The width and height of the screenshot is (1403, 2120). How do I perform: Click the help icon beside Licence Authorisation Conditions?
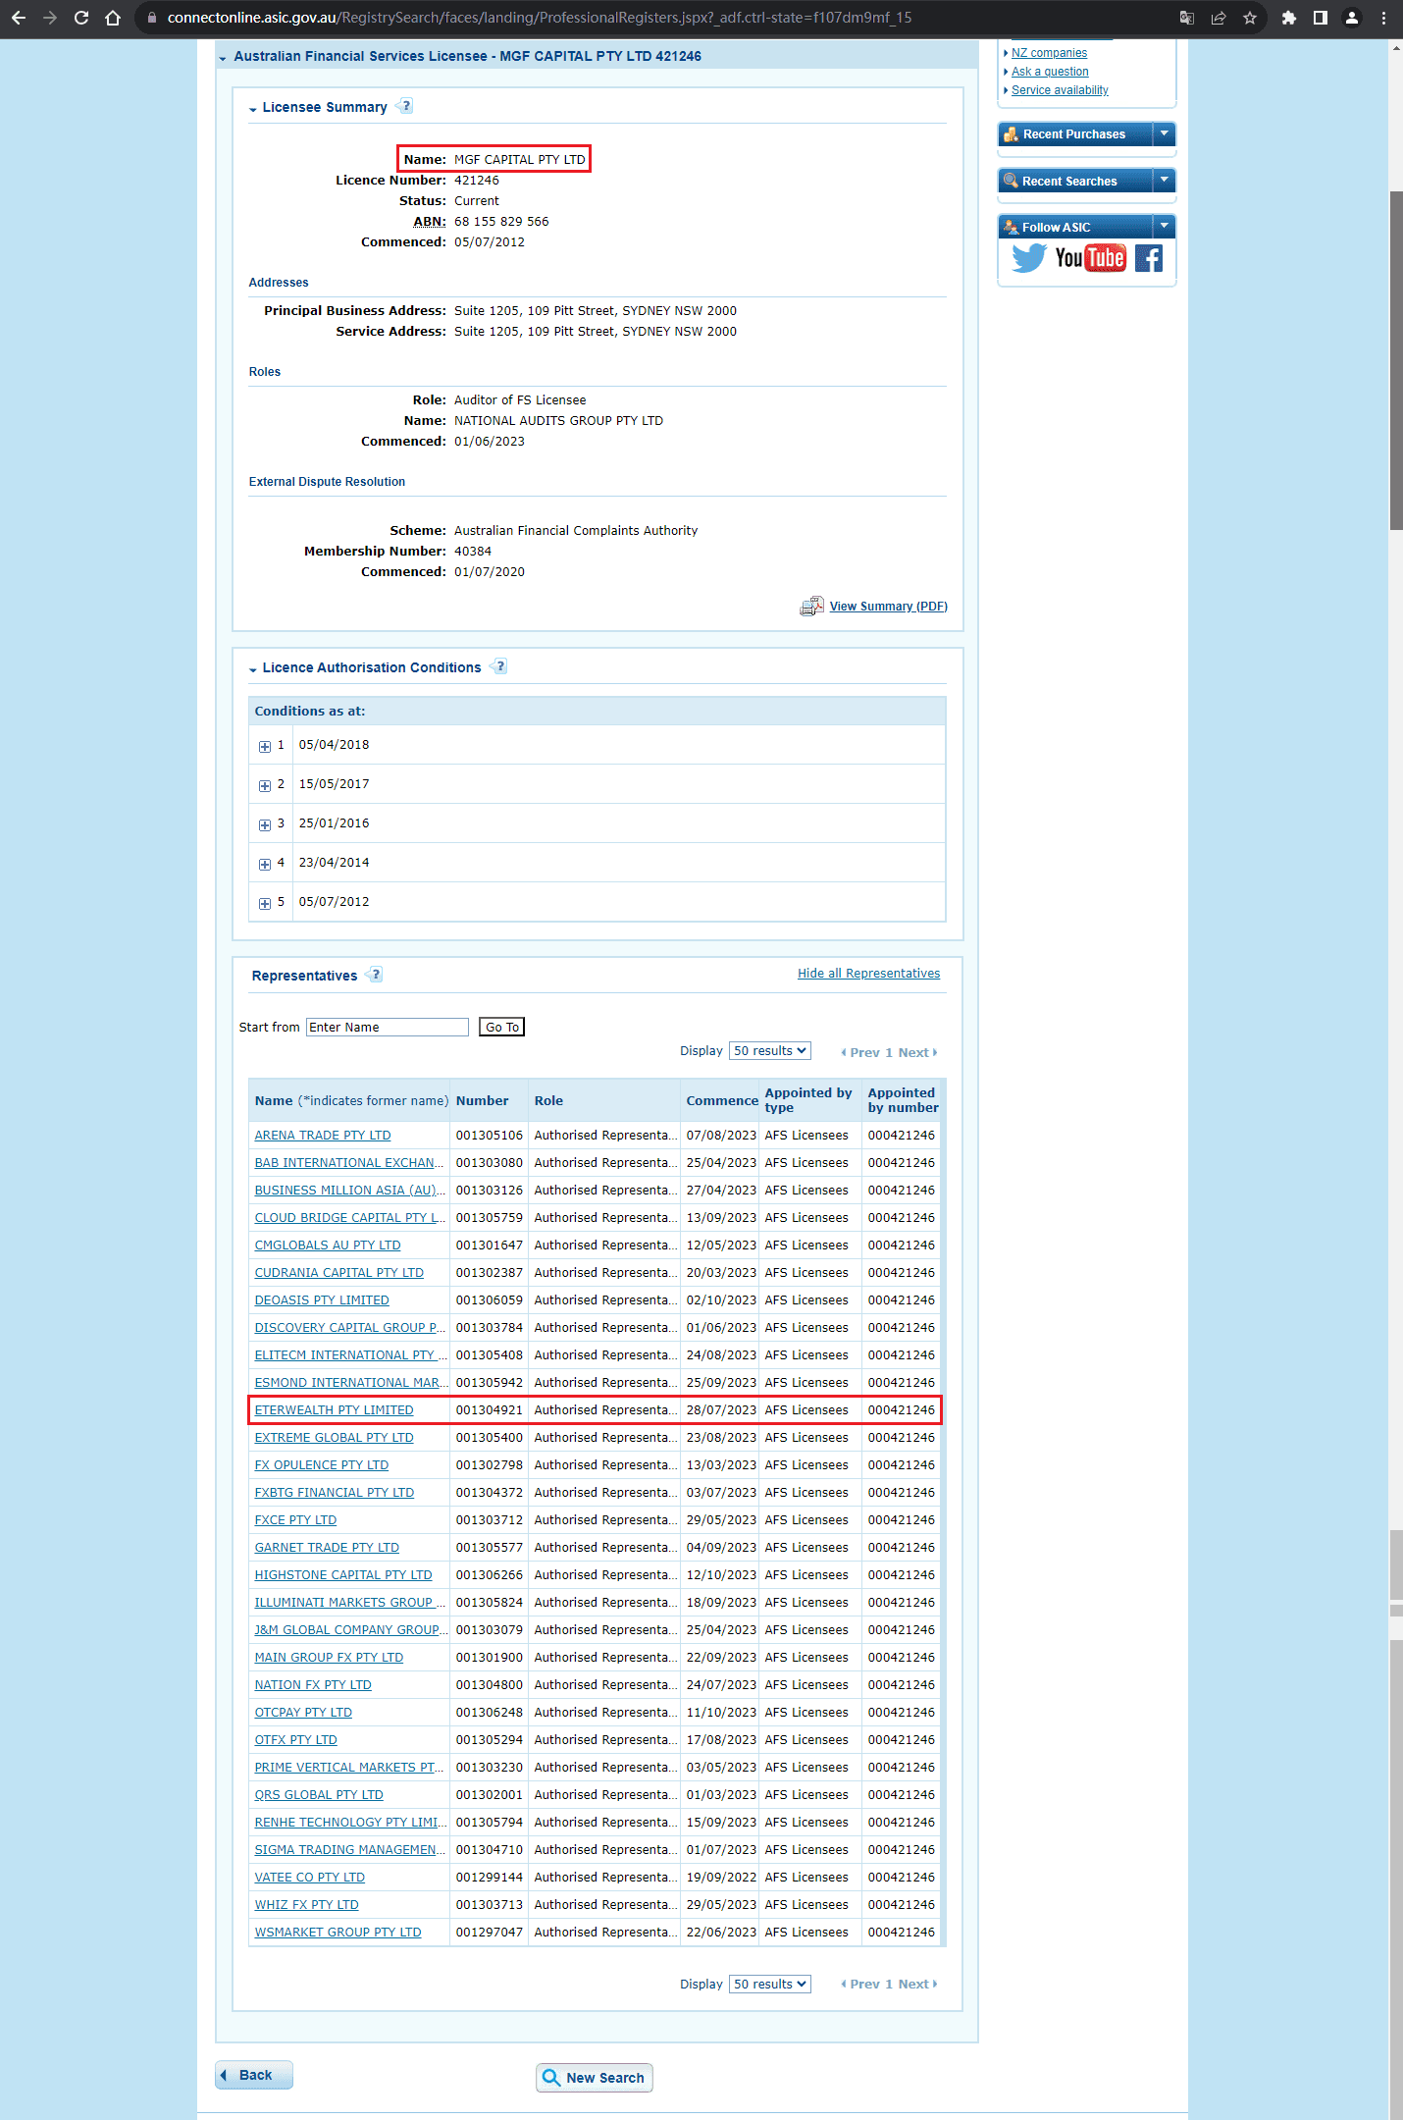[x=499, y=666]
